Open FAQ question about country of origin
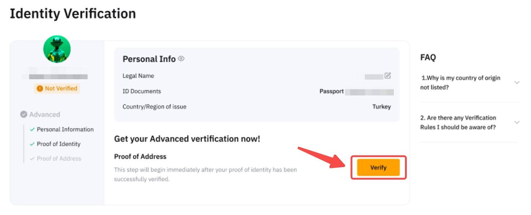Viewport: 531px width, 215px height. pyautogui.click(x=460, y=82)
